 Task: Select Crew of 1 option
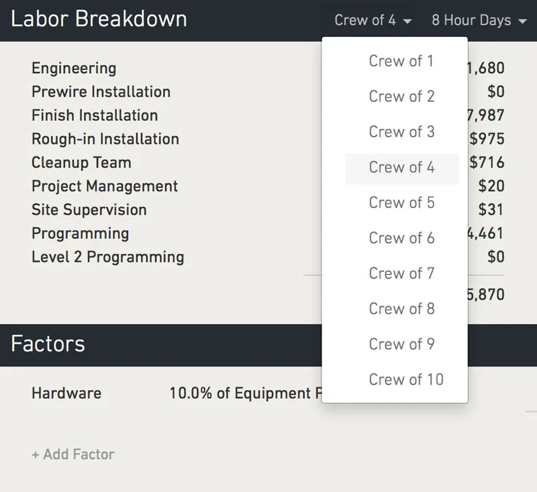(401, 61)
